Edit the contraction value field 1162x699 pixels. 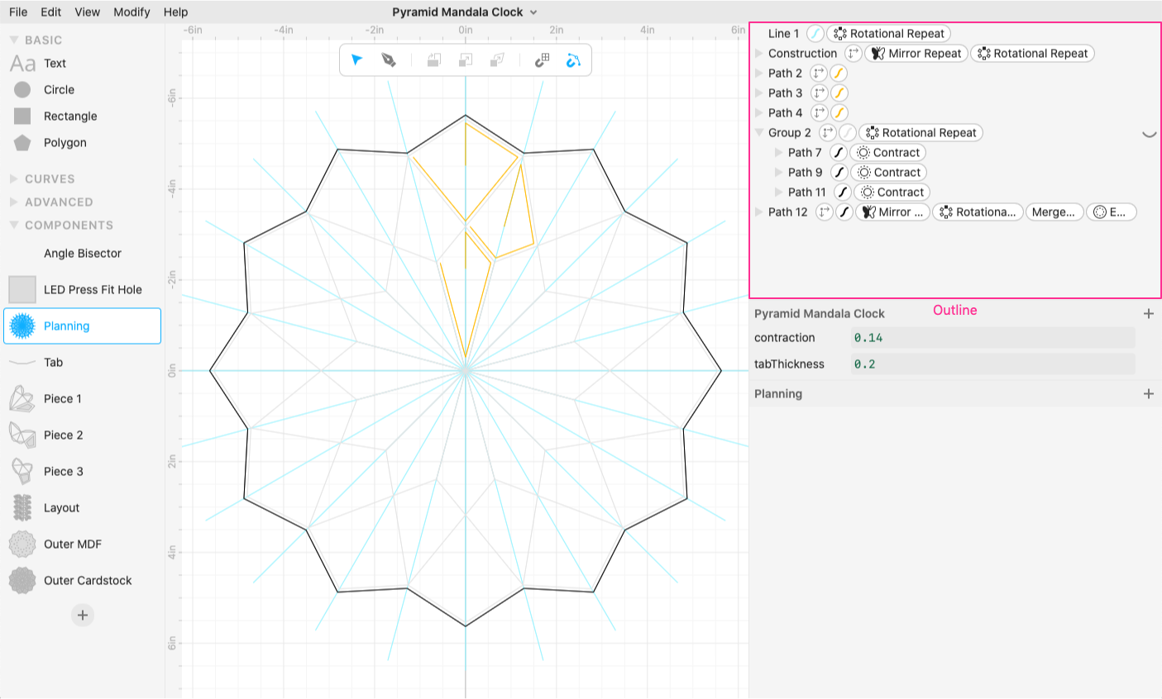pyautogui.click(x=992, y=337)
